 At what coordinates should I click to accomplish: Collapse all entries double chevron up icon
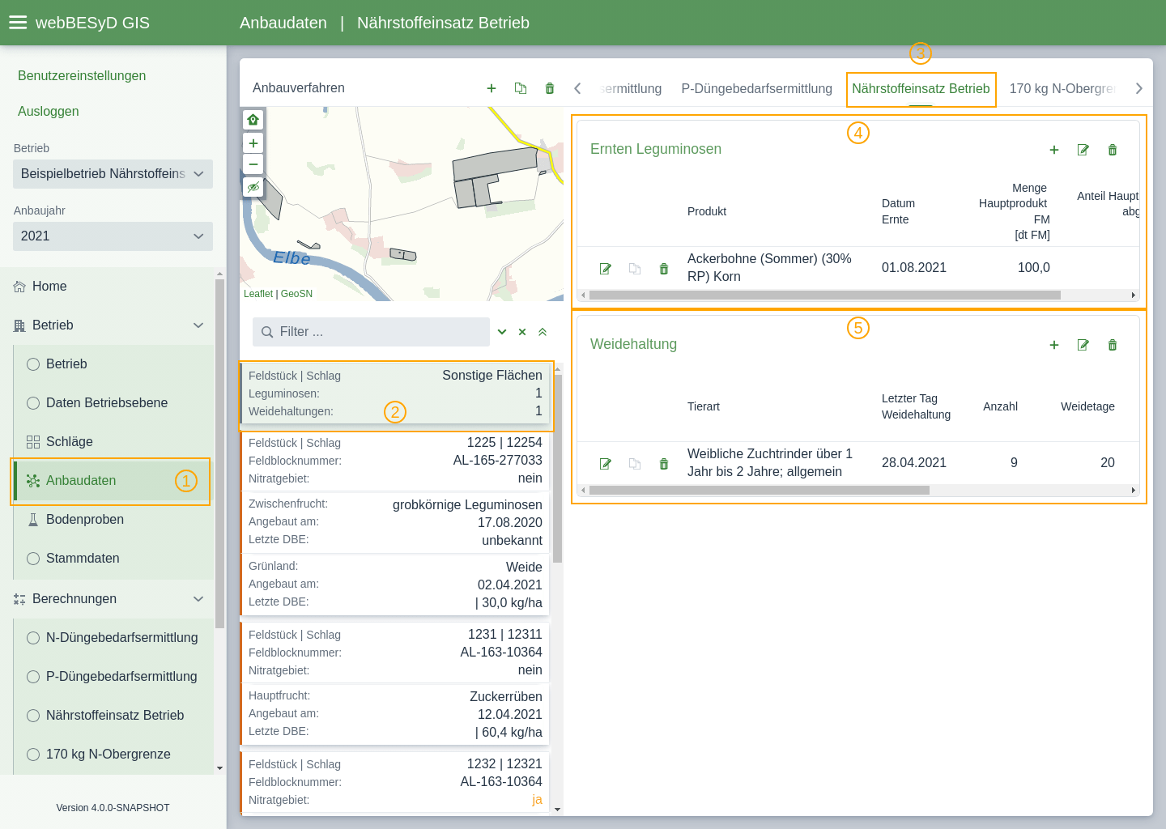coord(543,332)
